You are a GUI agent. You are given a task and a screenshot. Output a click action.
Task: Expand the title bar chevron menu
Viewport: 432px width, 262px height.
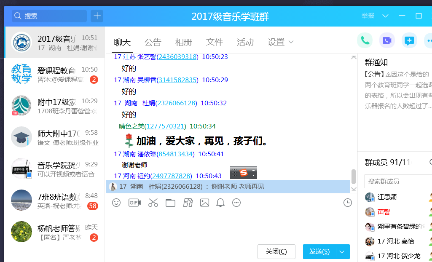click(385, 16)
